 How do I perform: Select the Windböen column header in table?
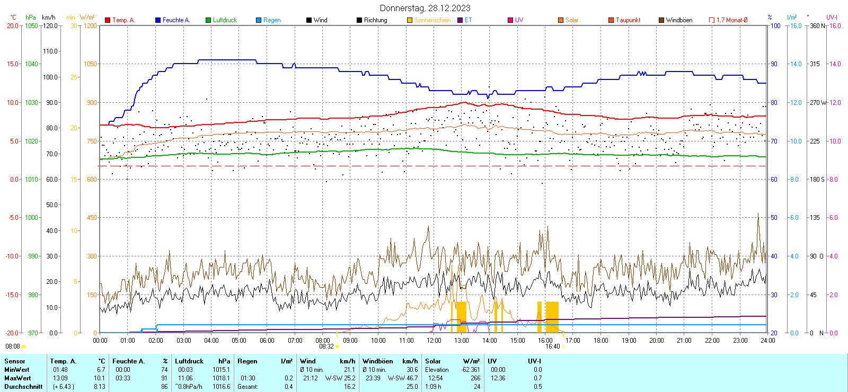377,361
